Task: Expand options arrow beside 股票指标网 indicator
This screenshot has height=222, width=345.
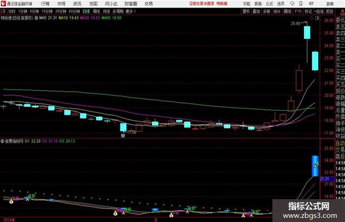Action: pyautogui.click(x=3, y=141)
